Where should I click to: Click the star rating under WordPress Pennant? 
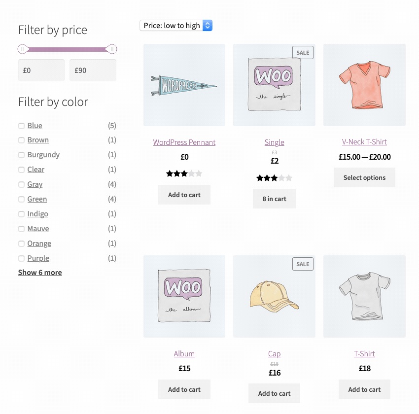(x=184, y=173)
